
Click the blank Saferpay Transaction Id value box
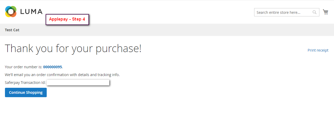coord(78,83)
